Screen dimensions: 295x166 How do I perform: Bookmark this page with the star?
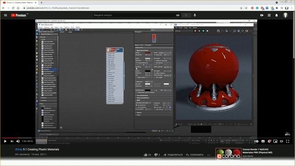pos(246,8)
